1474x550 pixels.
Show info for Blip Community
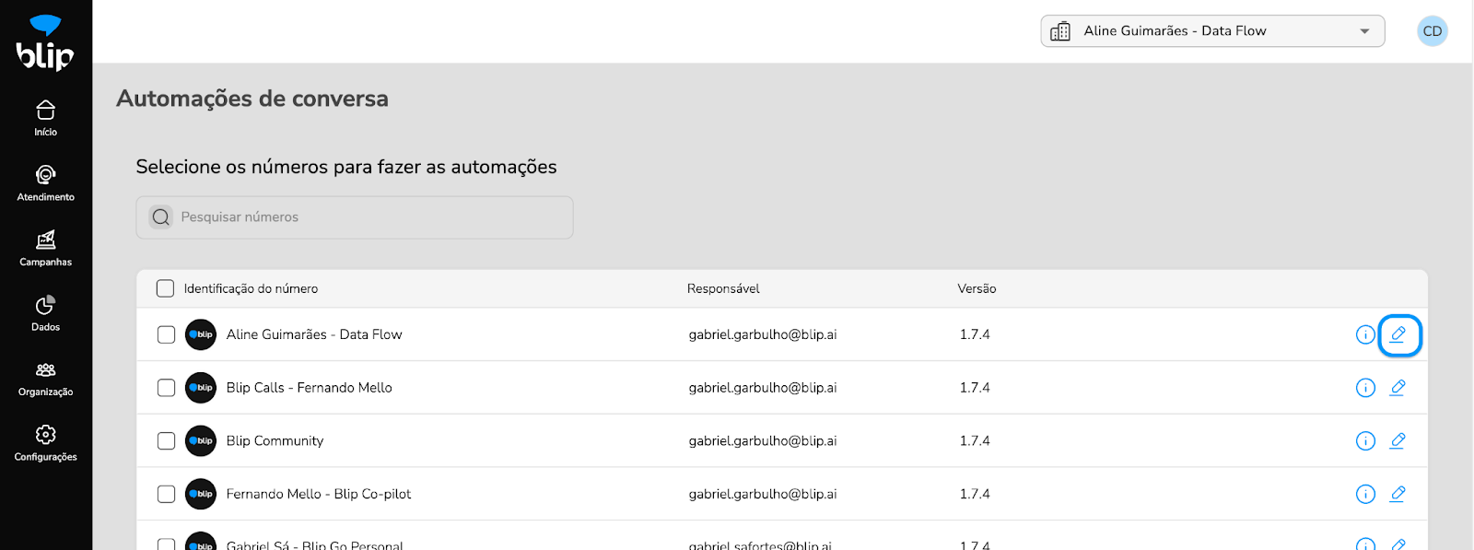coord(1365,441)
